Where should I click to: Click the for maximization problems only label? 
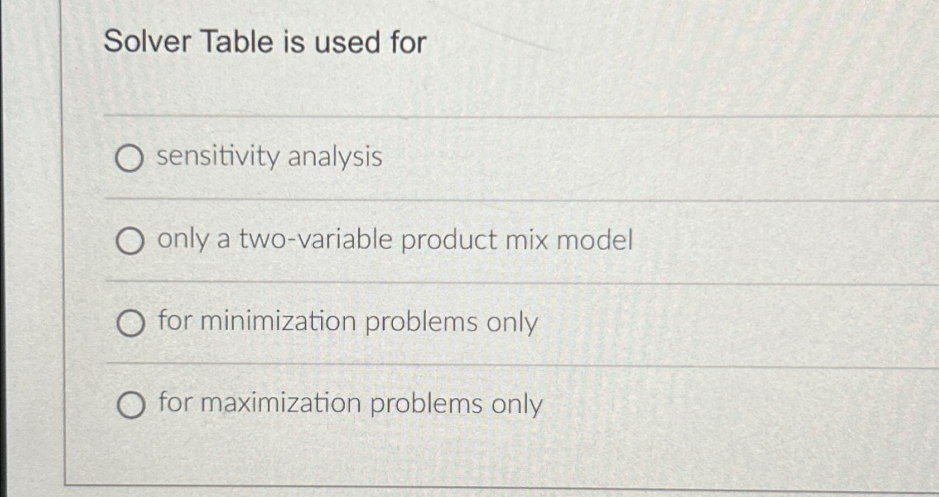tap(349, 403)
